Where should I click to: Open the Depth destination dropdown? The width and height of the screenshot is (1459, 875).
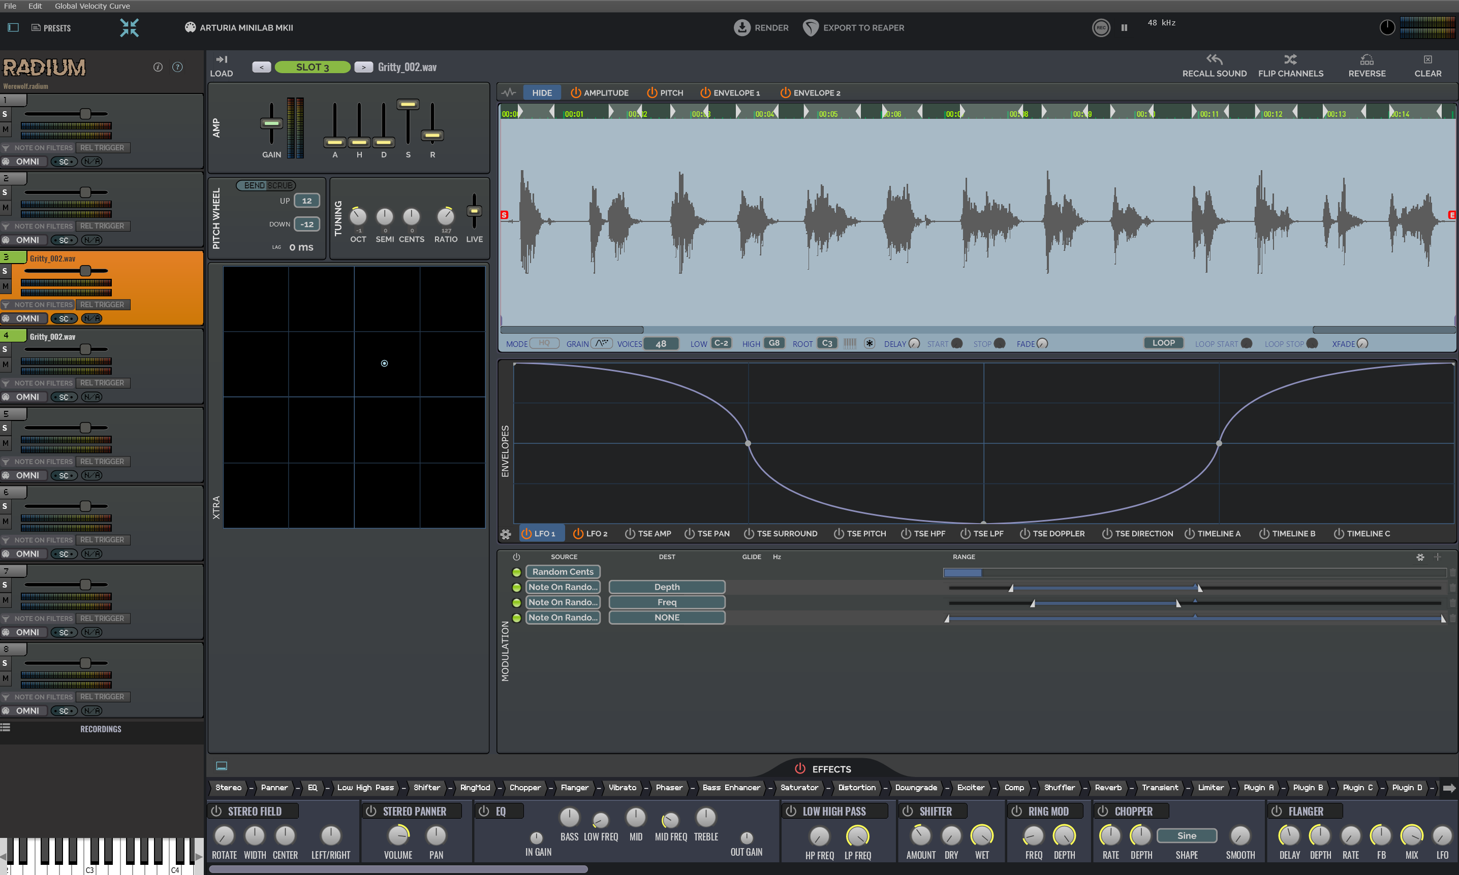[x=667, y=587]
